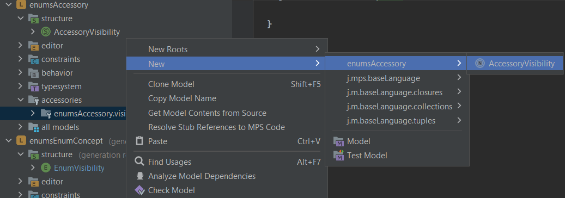565x198 pixels.
Task: Collapse the structure node under enumsAccessory
Action: coord(21,18)
